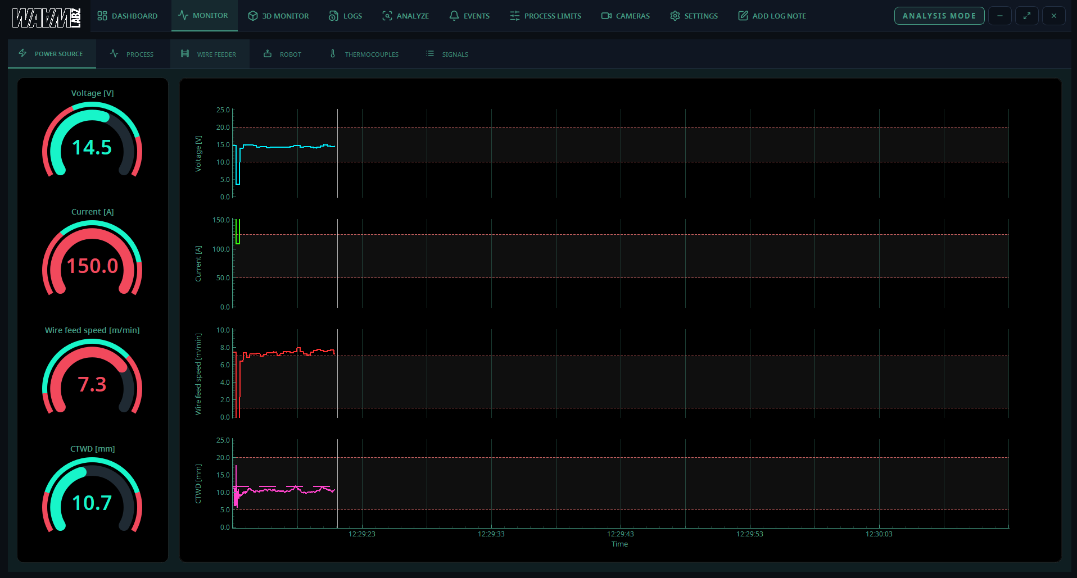Click the Logs icon
Screen dimensions: 1077x578
[x=333, y=16]
